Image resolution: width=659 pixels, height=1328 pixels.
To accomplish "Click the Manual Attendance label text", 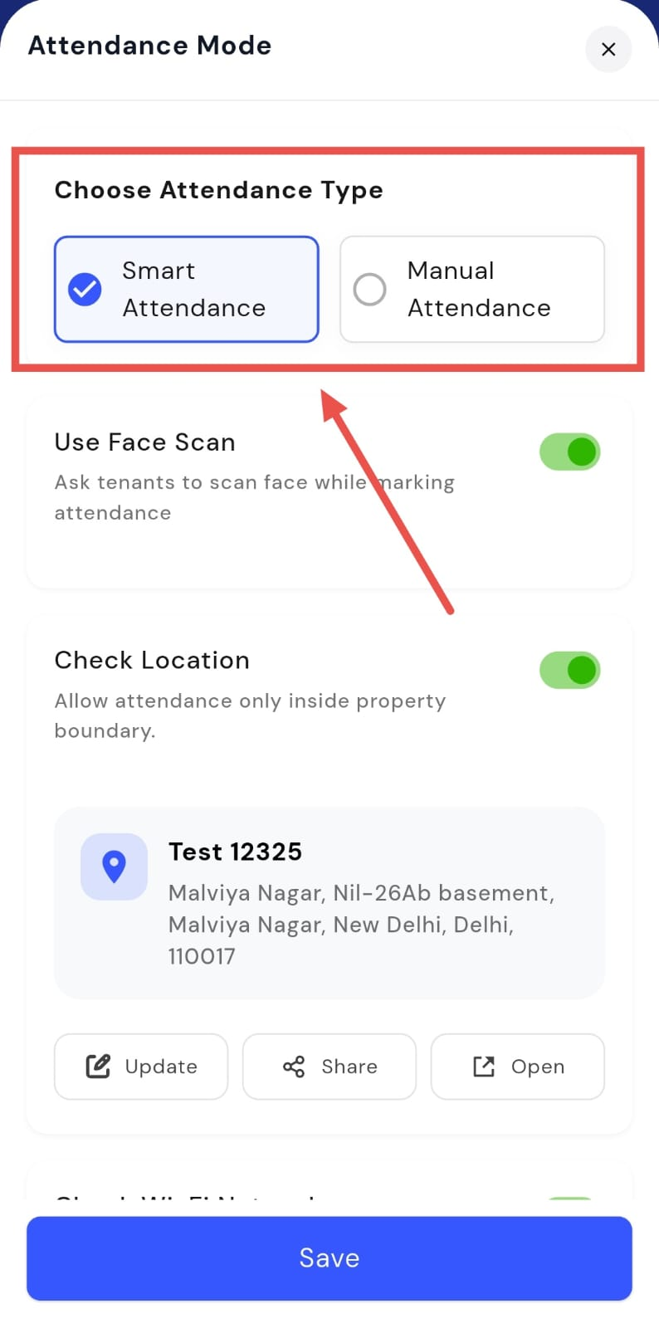I will (x=479, y=289).
